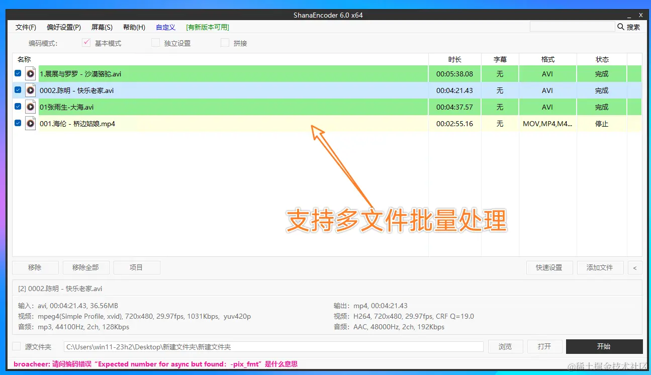The height and width of the screenshot is (375, 651).
Task: Click the 无 subtitle cell of 快乐老家.avi
Action: 500,90
